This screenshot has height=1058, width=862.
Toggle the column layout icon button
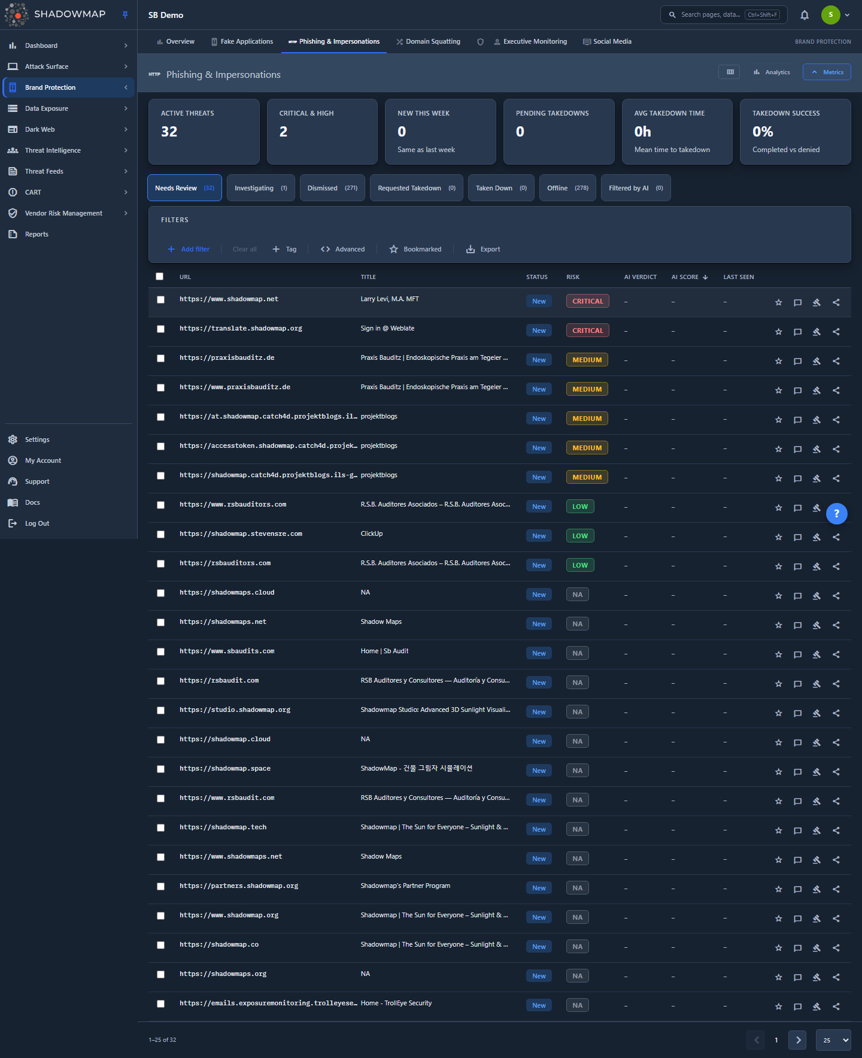point(730,72)
